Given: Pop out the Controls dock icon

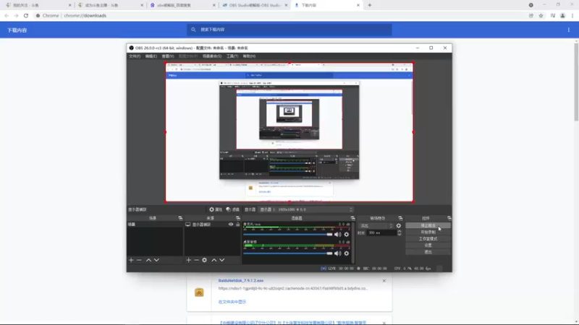Looking at the screenshot, I should pyautogui.click(x=449, y=218).
